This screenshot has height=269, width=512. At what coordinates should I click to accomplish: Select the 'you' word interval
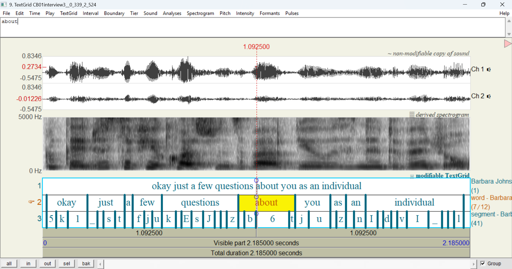[312, 203]
